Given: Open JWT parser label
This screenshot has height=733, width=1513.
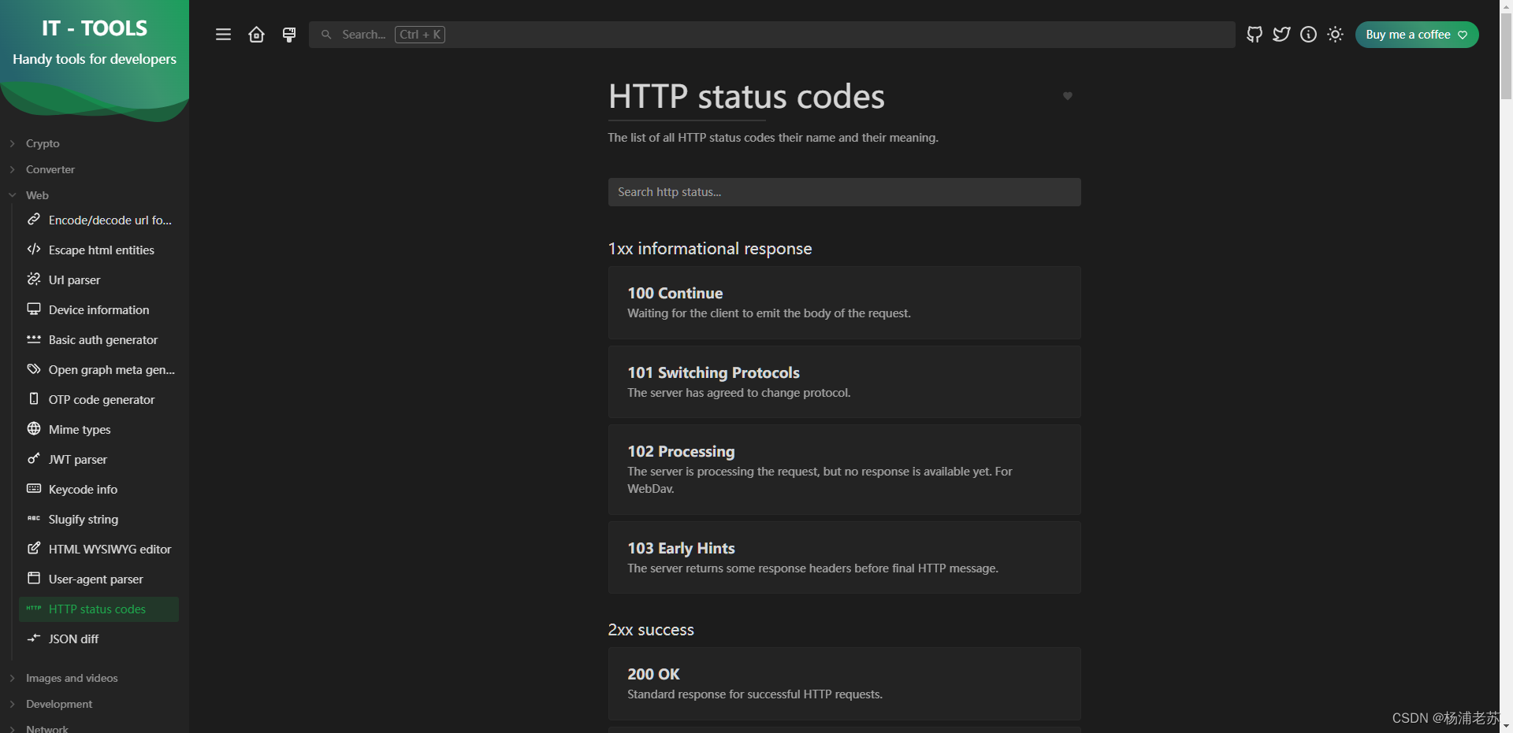Looking at the screenshot, I should point(78,460).
